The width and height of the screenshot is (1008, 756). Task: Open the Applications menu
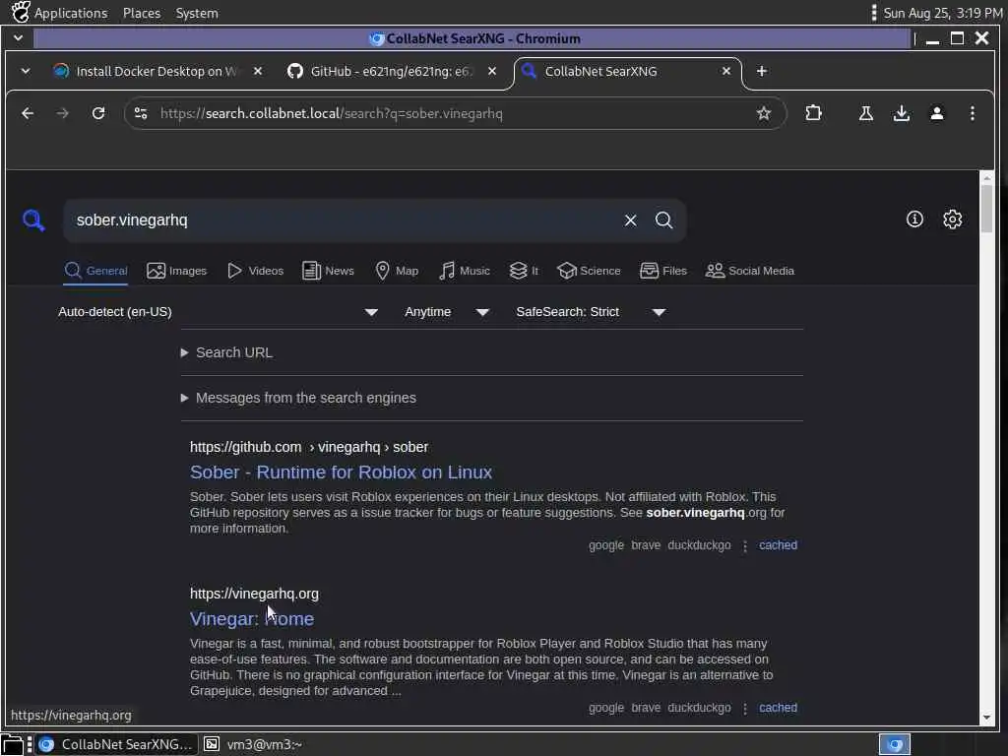(60, 13)
